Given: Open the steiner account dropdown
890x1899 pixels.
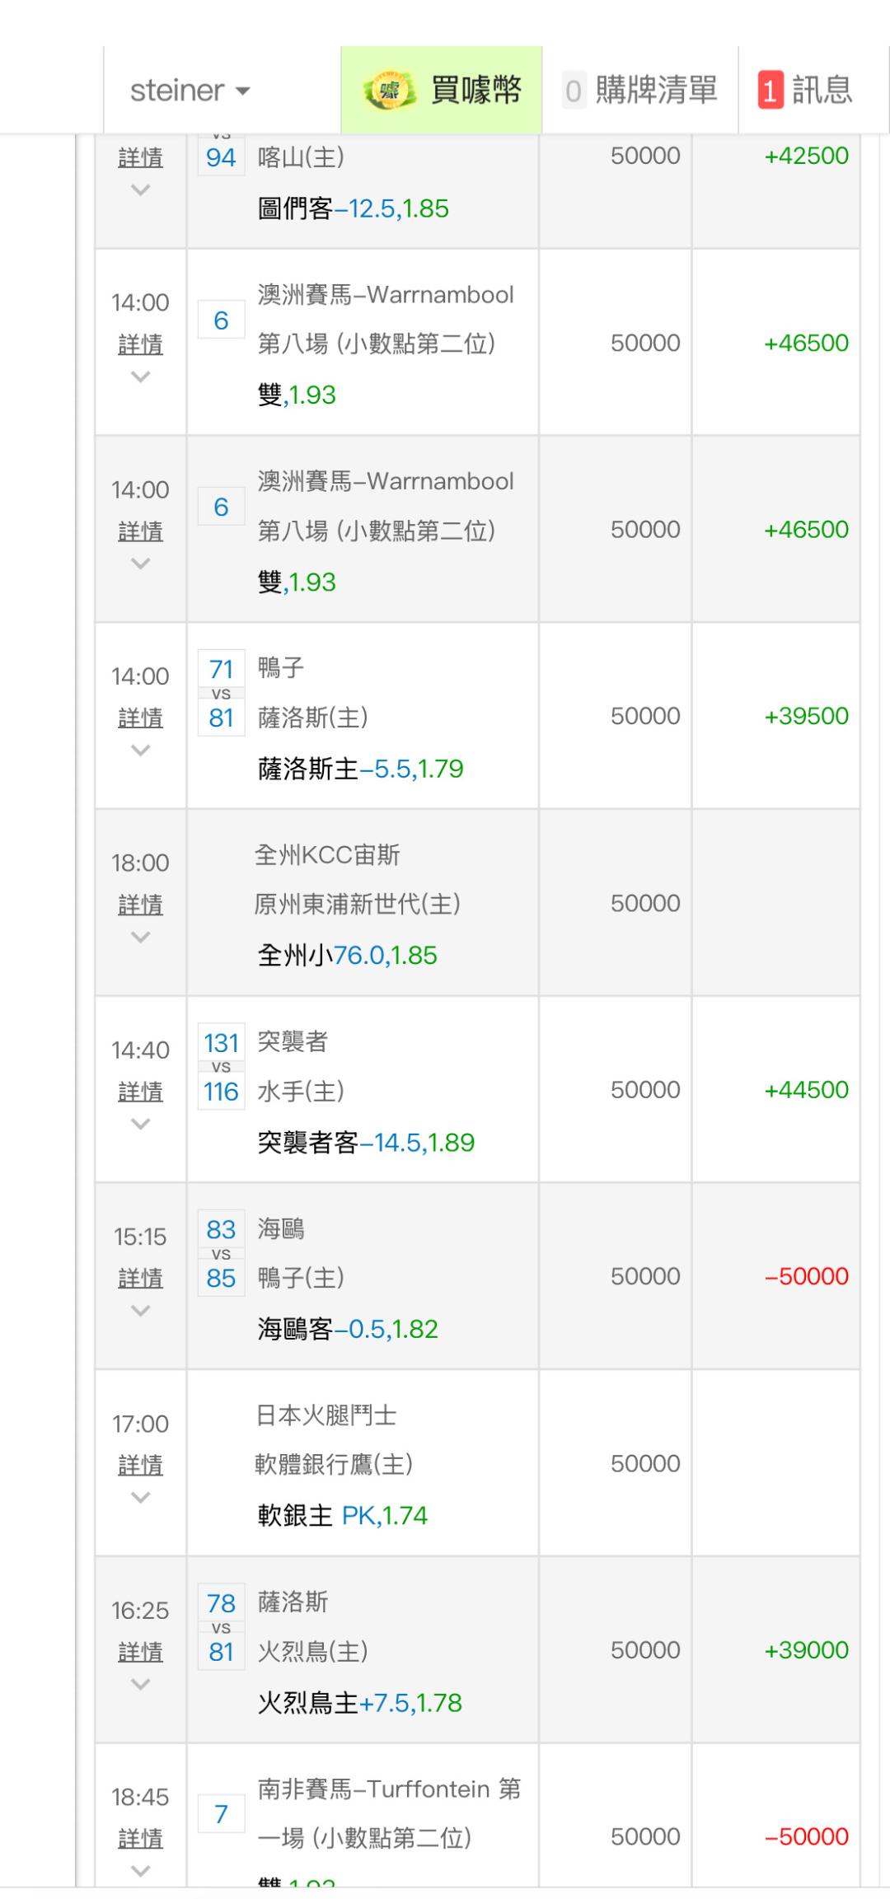Looking at the screenshot, I should click(190, 91).
